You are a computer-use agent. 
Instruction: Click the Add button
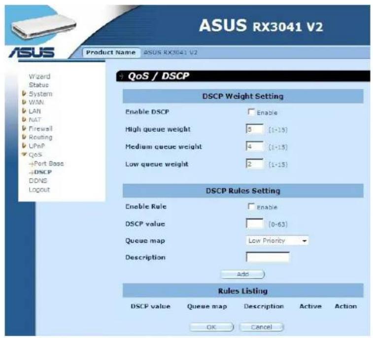pos(242,274)
